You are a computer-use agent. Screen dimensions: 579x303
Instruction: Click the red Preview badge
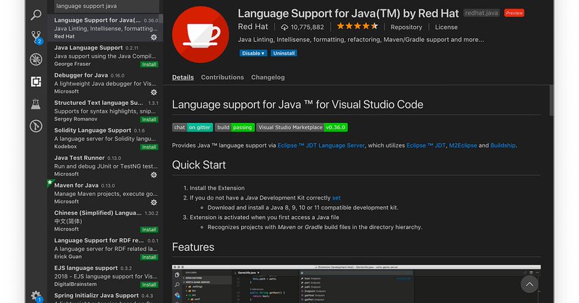(514, 13)
